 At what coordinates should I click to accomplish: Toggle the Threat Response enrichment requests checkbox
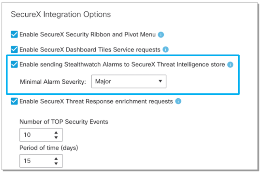14,101
